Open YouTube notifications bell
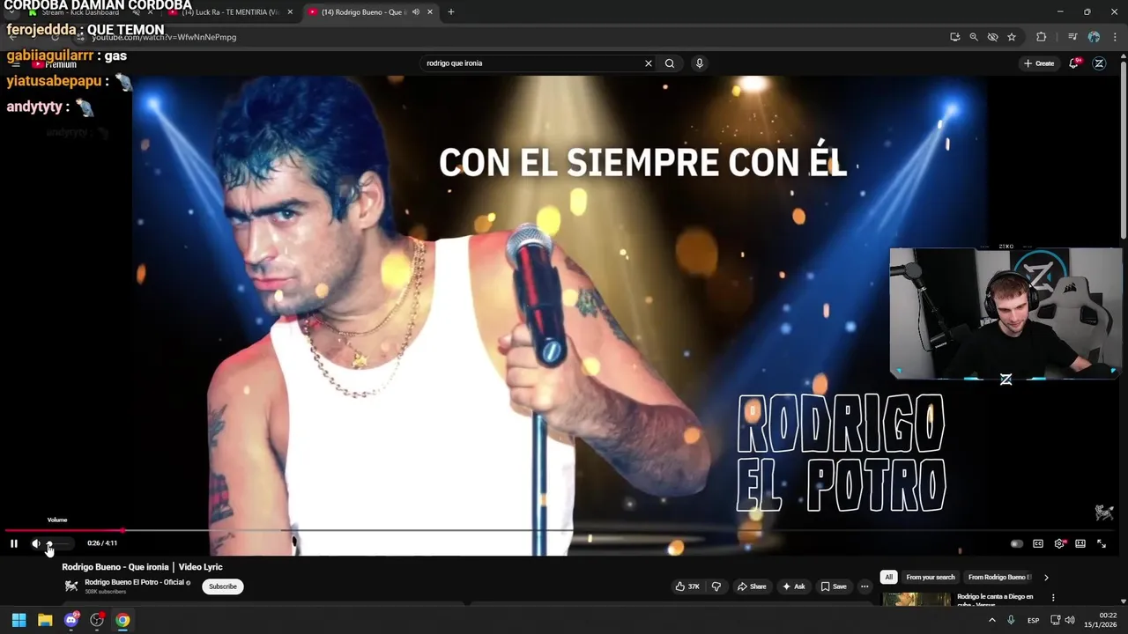The height and width of the screenshot is (634, 1128). tap(1073, 63)
